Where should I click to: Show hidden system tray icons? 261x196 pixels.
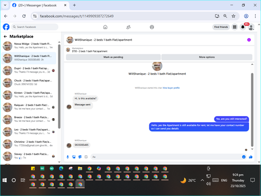tap(202, 180)
